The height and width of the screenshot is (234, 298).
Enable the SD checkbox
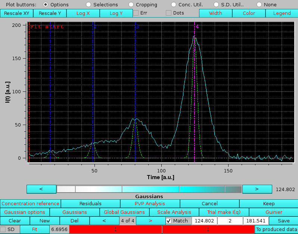point(3,230)
